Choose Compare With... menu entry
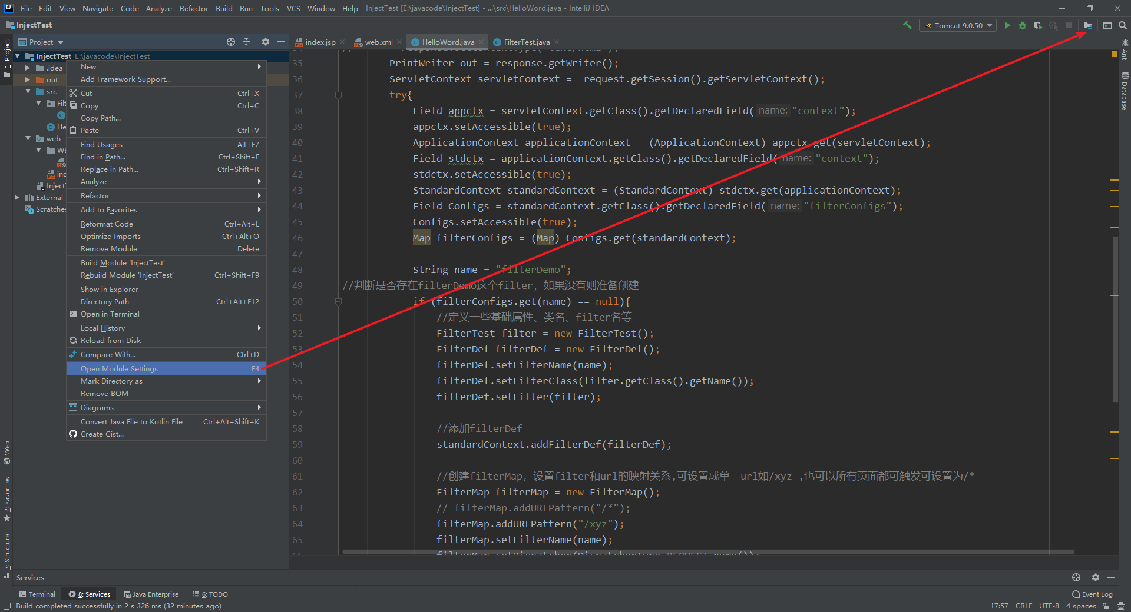This screenshot has height=612, width=1131. 166,354
